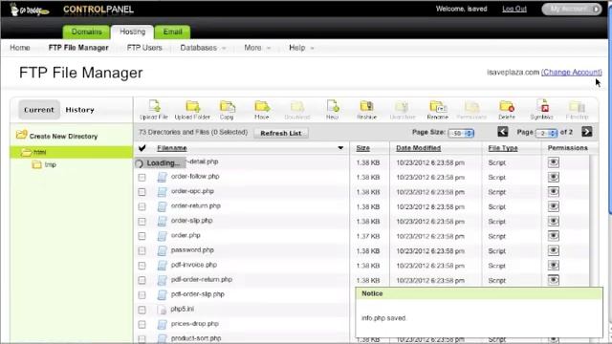Click the Notice popup header
The width and height of the screenshot is (612, 344).
pyautogui.click(x=479, y=293)
